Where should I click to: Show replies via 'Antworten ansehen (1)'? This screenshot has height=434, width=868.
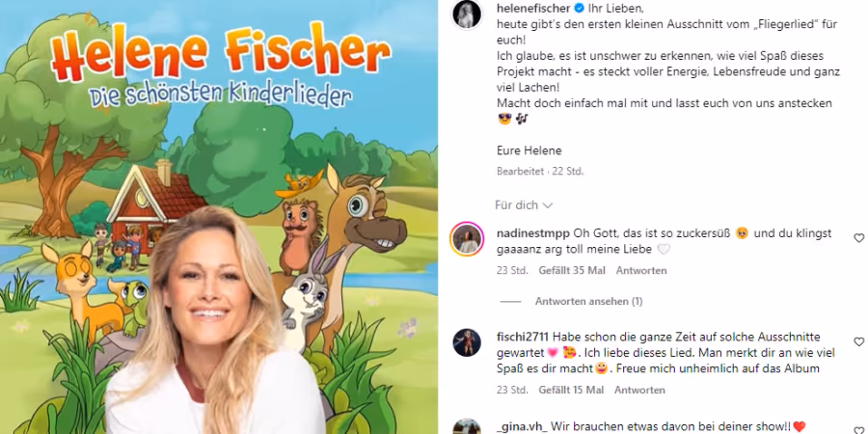[x=588, y=302]
